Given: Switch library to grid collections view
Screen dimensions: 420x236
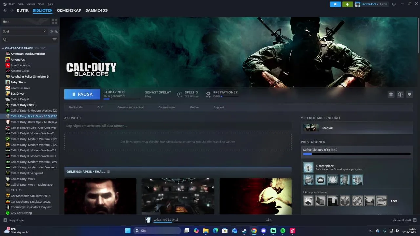Looking at the screenshot, I should coord(54,21).
